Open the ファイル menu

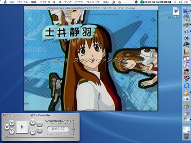pyautogui.click(x=23, y=2)
